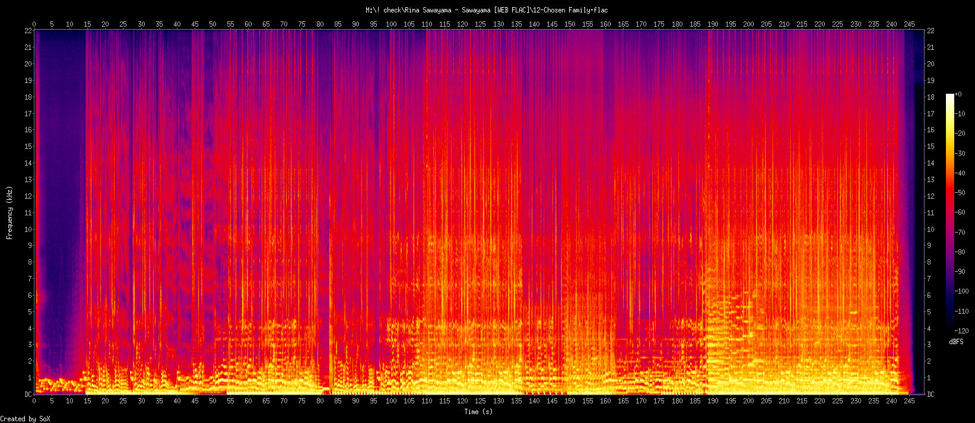Click 'DC' on the left frequency axis

point(28,395)
